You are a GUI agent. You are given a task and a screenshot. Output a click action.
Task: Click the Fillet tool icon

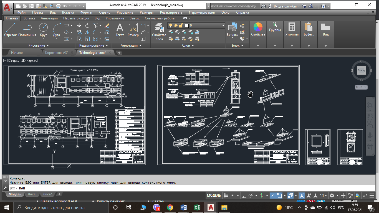95,32
